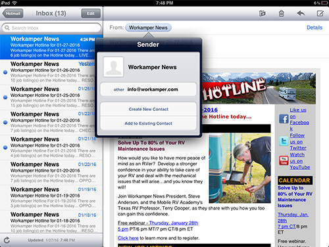Tap Click here to register link
The image size is (329, 247).
click(x=128, y=238)
